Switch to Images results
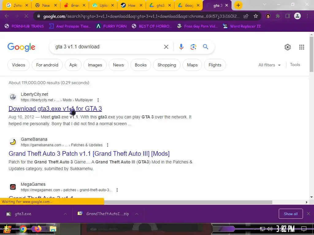The width and height of the screenshot is (314, 235). click(95, 65)
